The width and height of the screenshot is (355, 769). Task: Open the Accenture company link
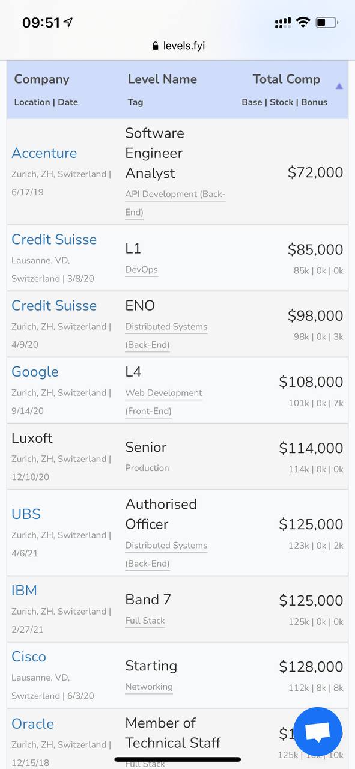click(x=44, y=153)
